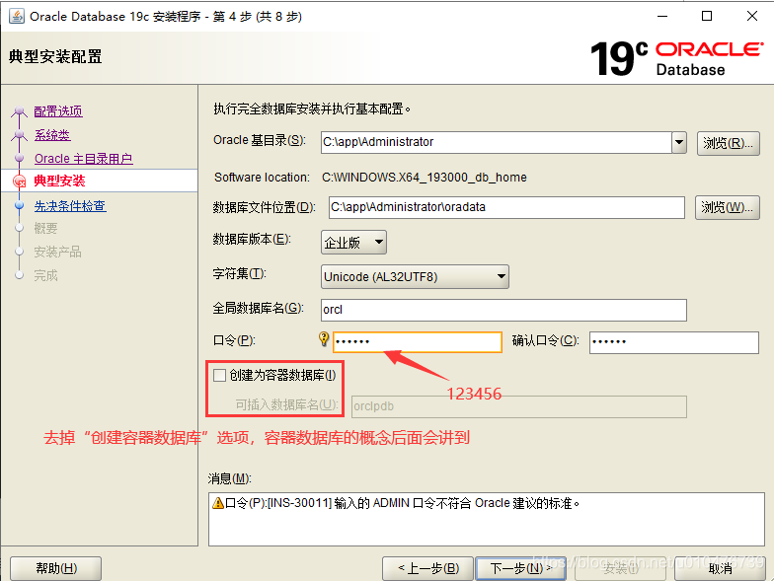Click the 下一步(N) next button
Image resolution: width=774 pixels, height=581 pixels.
pos(521,568)
